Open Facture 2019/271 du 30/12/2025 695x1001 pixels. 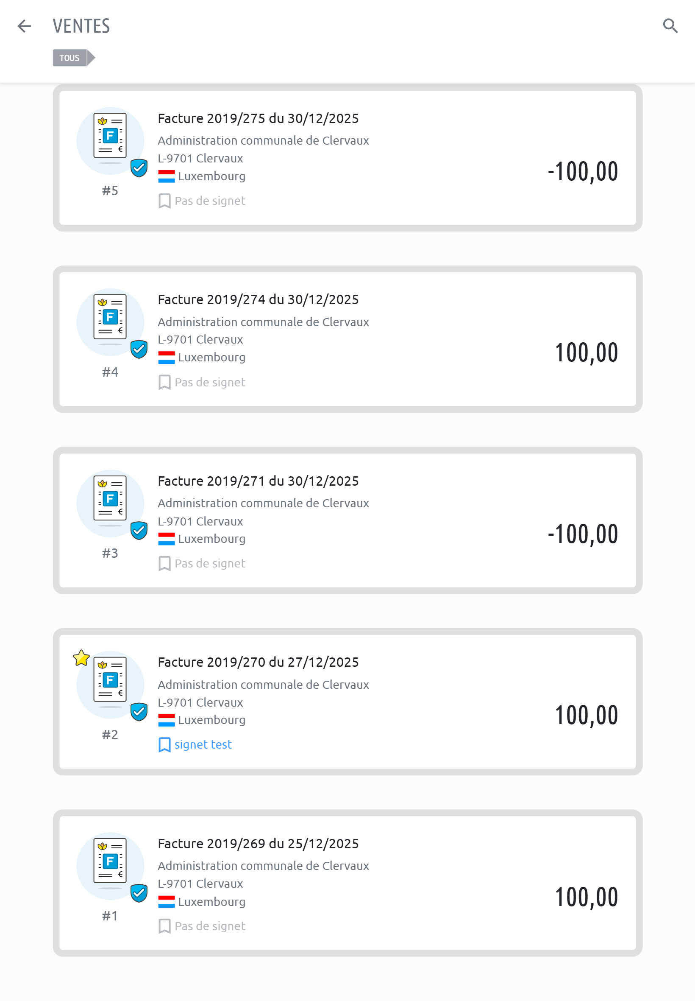point(258,481)
